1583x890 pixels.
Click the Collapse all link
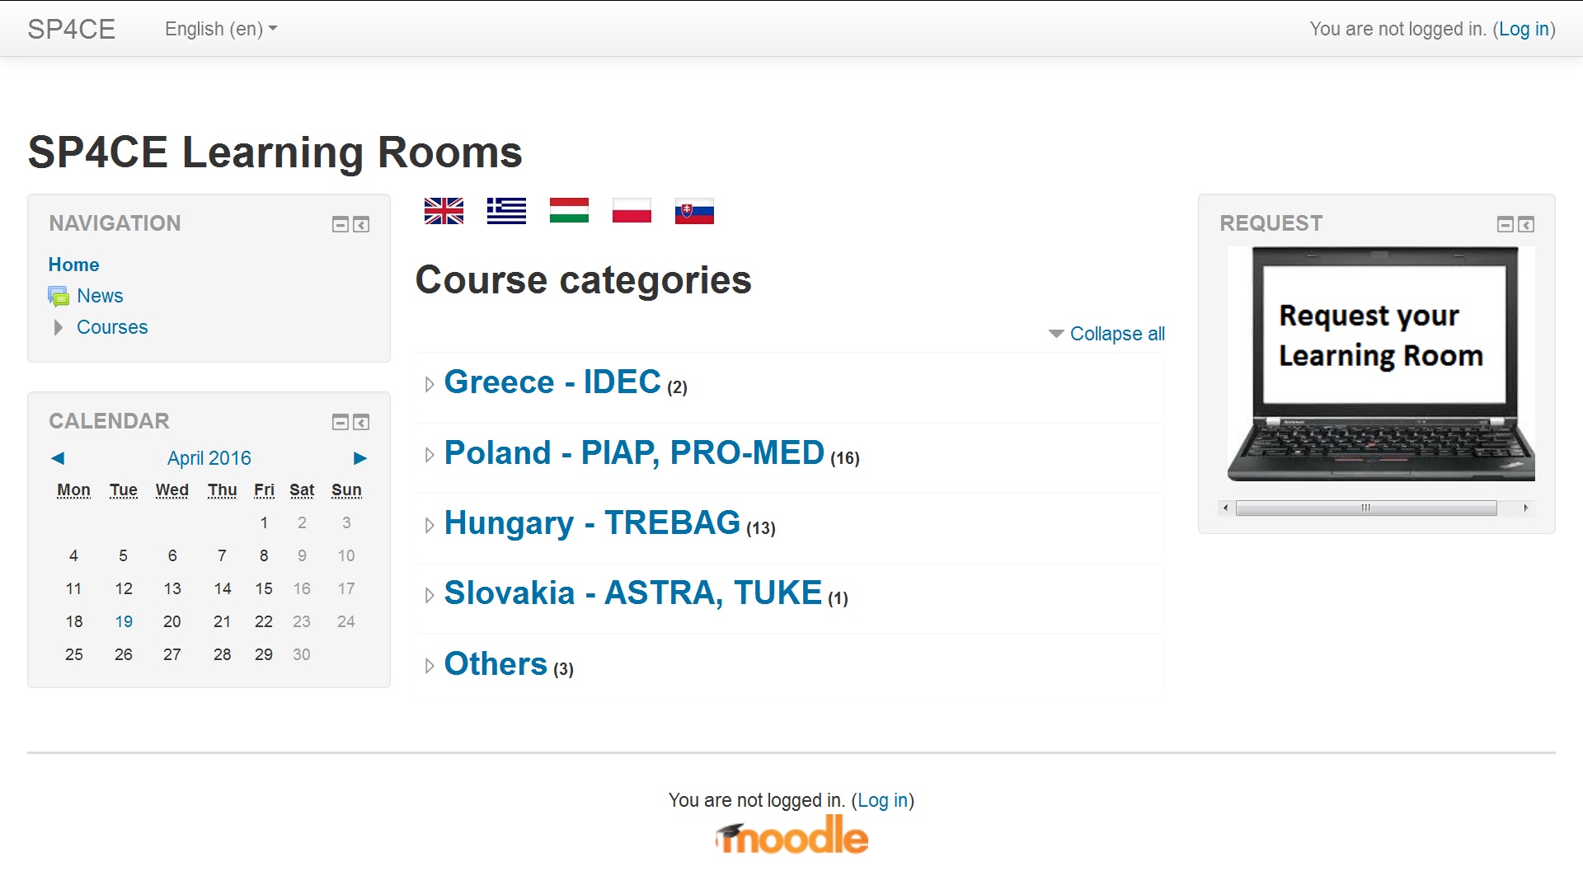pos(1117,334)
